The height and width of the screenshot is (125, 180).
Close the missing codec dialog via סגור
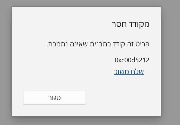tap(54, 97)
